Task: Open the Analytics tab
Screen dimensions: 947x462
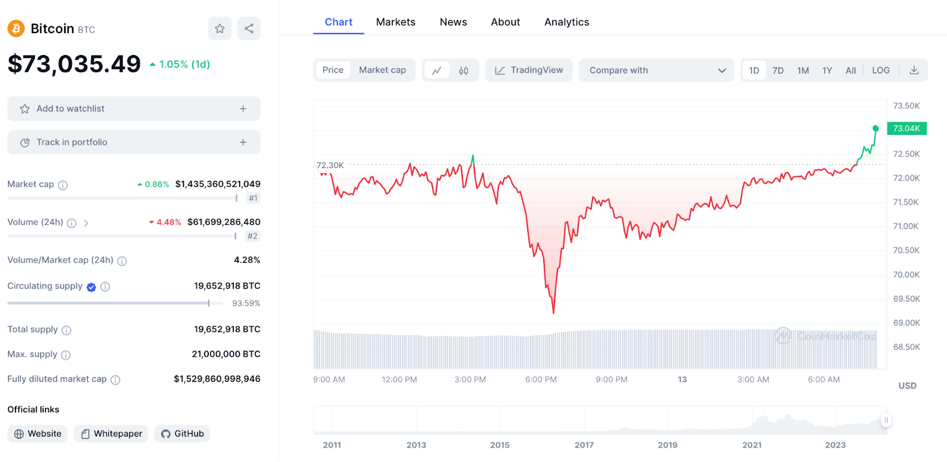Action: 567,22
